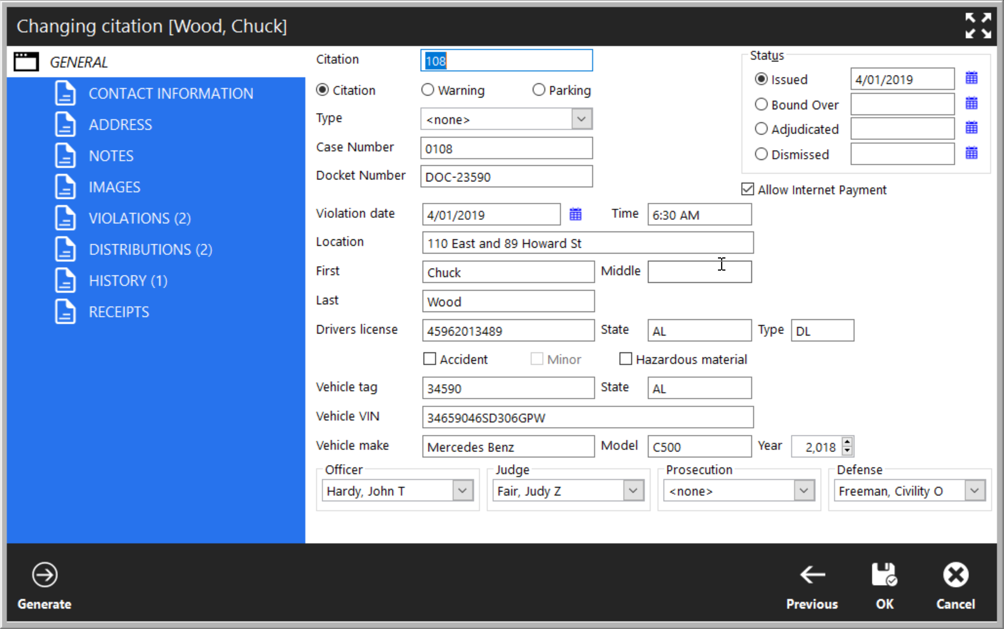Increase vehicle Year with the up arrow
The width and height of the screenshot is (1004, 629).
point(847,442)
